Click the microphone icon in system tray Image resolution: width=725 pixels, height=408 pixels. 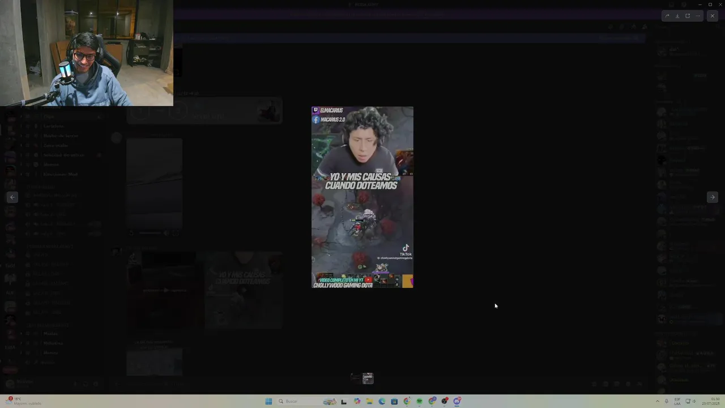[667, 401]
